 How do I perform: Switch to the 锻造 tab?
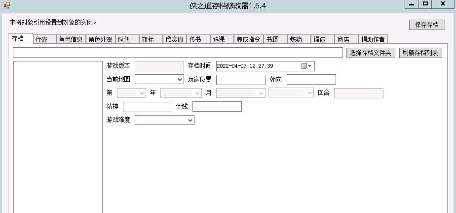pos(323,40)
